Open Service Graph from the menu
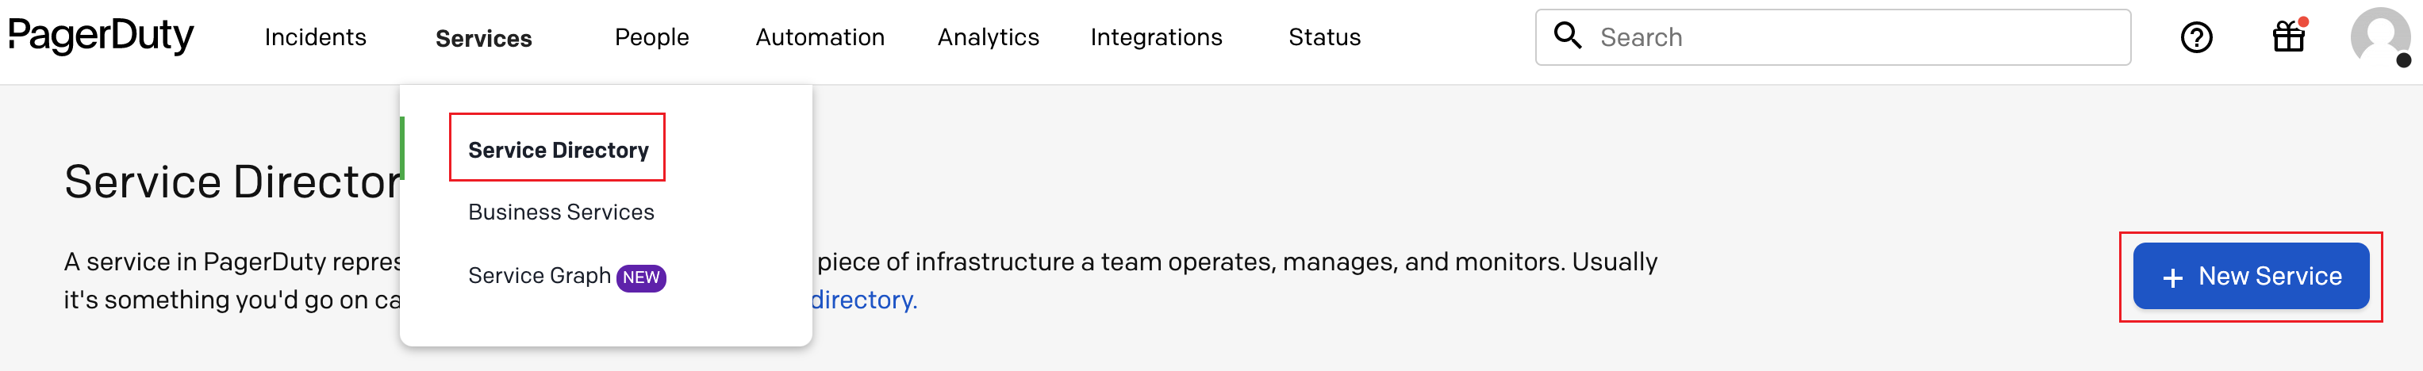 [539, 276]
